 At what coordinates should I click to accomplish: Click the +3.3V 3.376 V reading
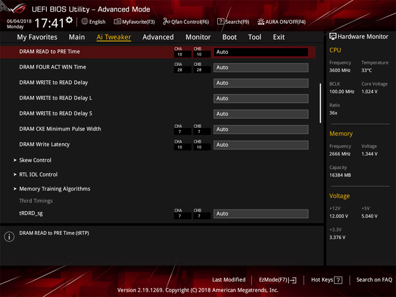[337, 238]
